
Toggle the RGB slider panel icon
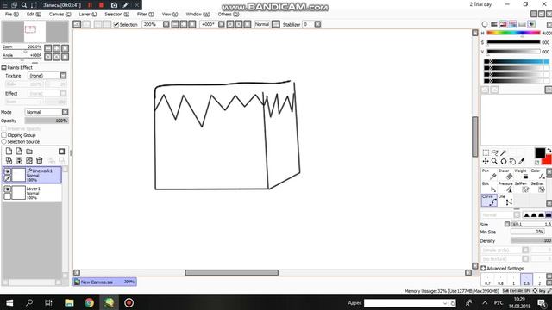[494, 24]
